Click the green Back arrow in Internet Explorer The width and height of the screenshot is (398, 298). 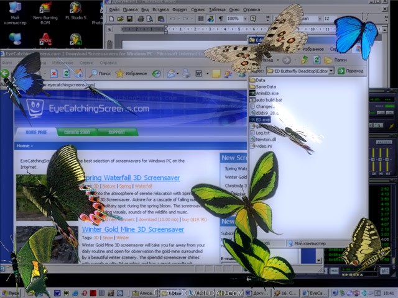point(4,74)
